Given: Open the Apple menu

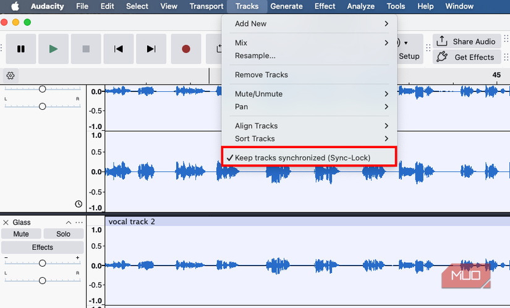Looking at the screenshot, I should tap(15, 6).
